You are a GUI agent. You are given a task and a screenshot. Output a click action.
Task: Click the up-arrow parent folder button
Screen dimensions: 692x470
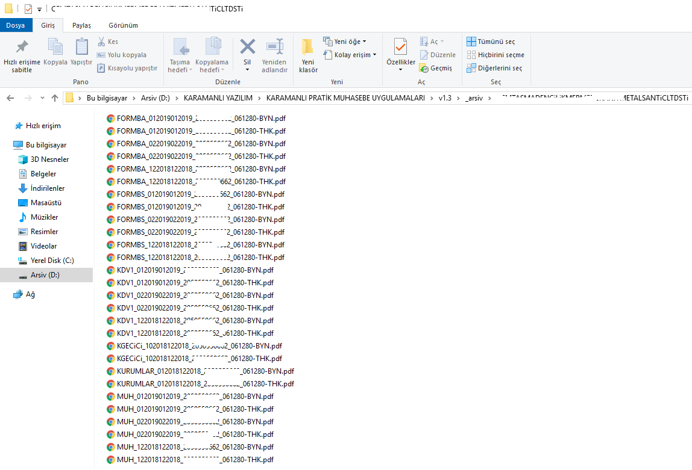(x=55, y=98)
